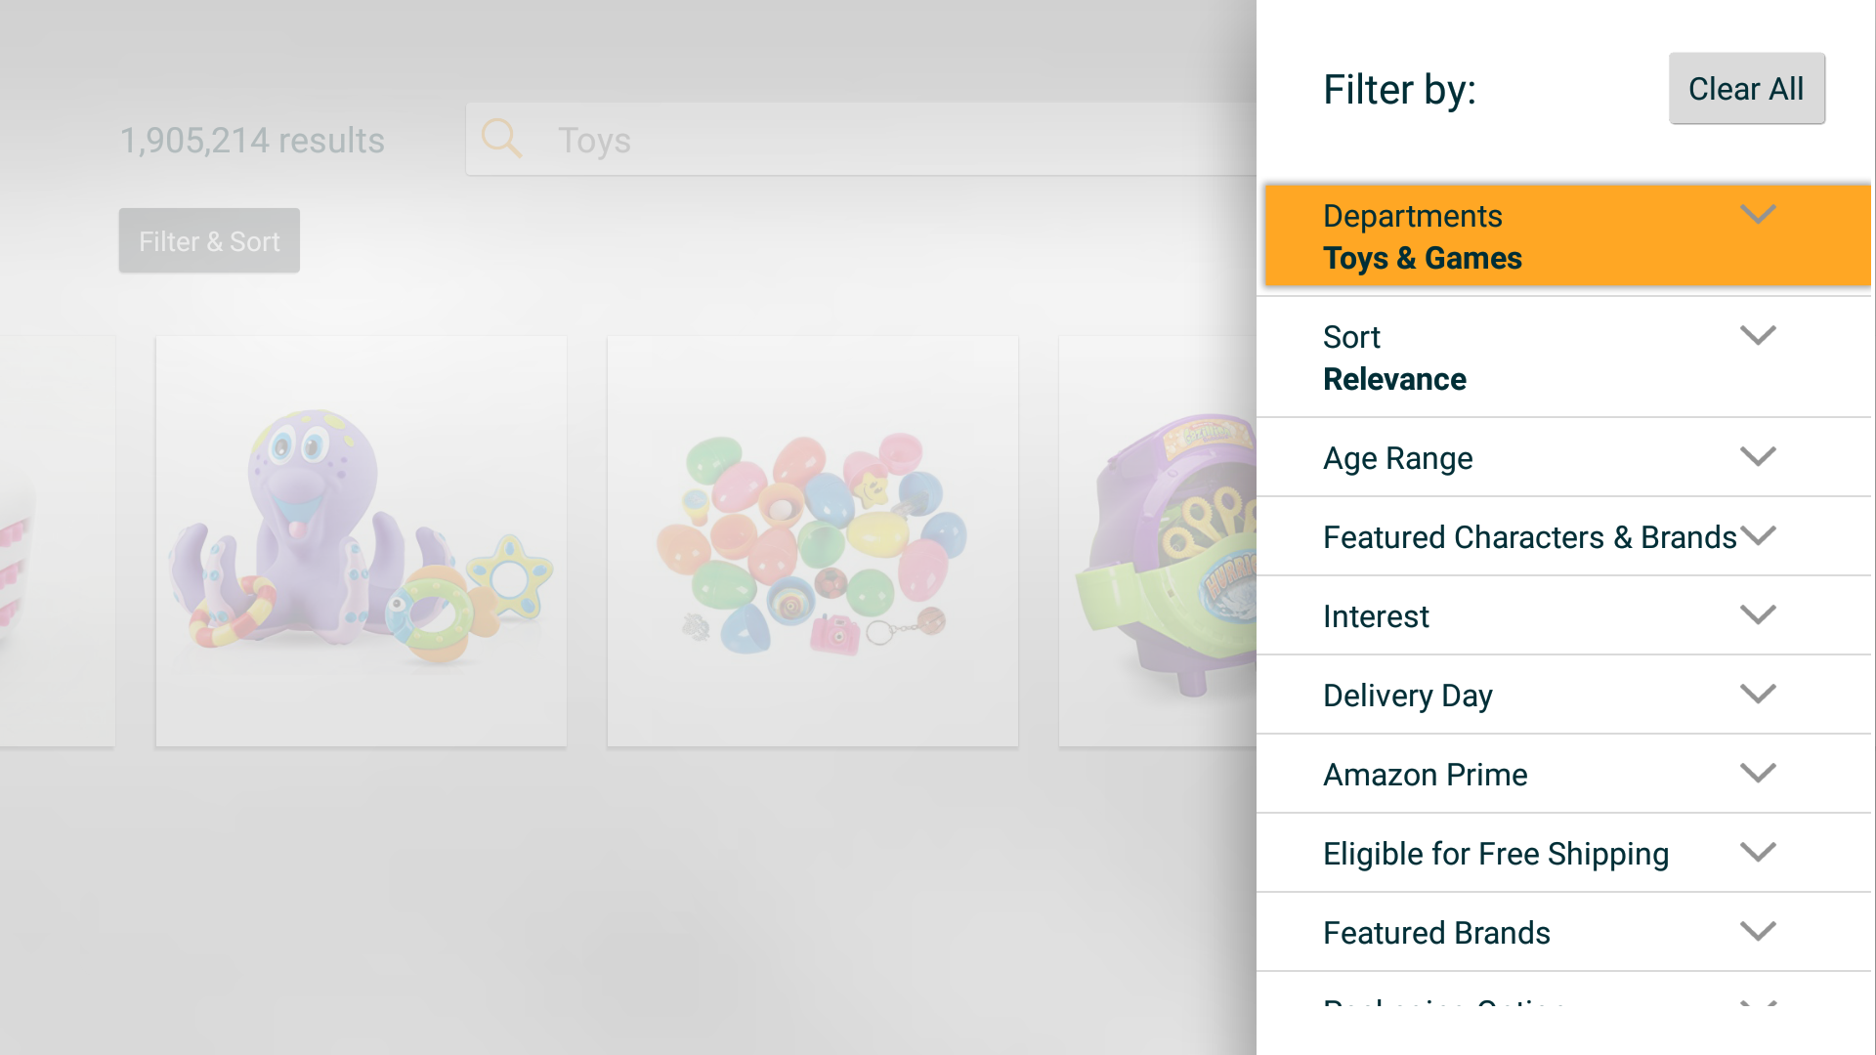Screen dimensions: 1876x1055
Task: Open Eligible for Free Shipping options
Action: click(1758, 852)
